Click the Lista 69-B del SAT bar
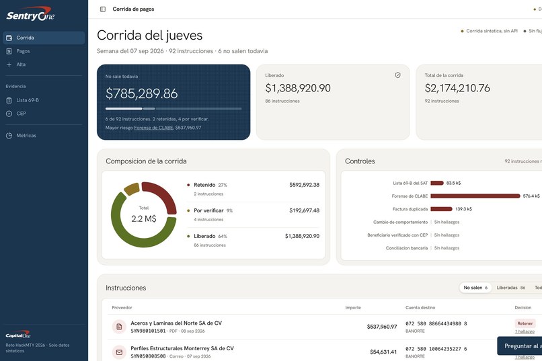This screenshot has width=542, height=361. coord(437,183)
